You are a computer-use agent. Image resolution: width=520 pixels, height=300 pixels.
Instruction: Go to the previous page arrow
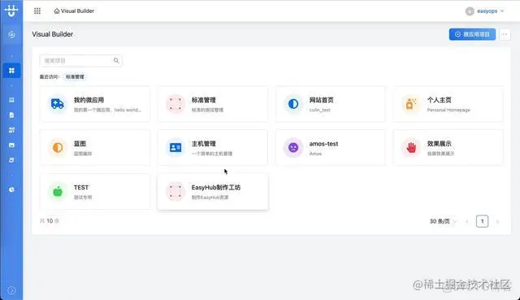467,221
